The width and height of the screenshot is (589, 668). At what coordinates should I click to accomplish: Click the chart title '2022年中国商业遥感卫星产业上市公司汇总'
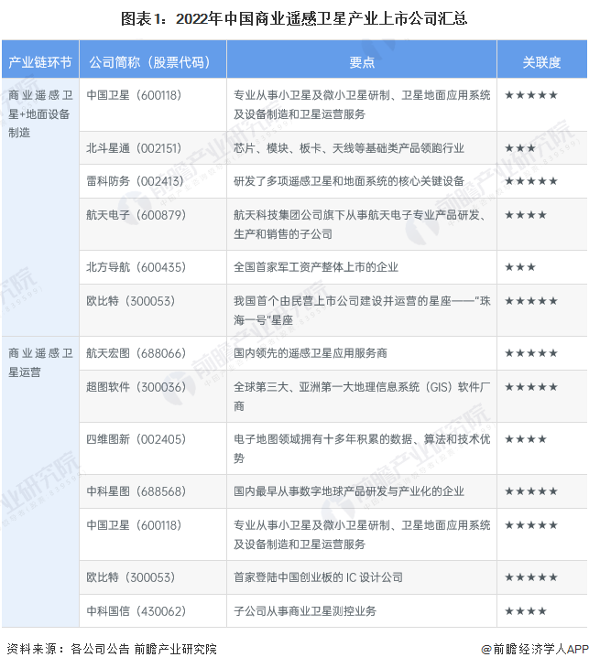(294, 19)
